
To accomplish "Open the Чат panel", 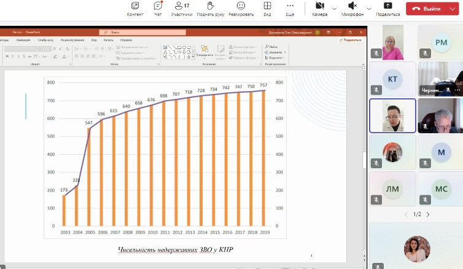I will (x=158, y=6).
